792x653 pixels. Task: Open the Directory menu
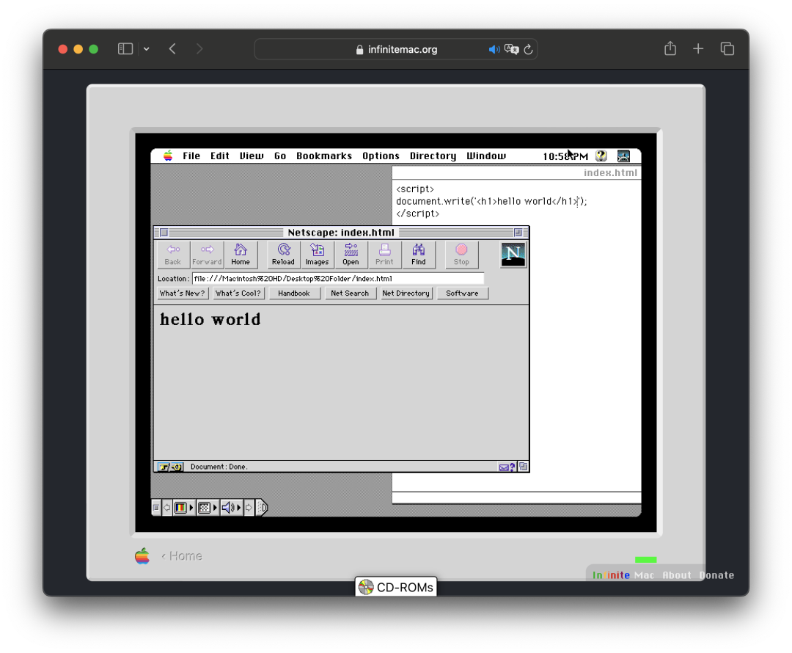coord(433,156)
